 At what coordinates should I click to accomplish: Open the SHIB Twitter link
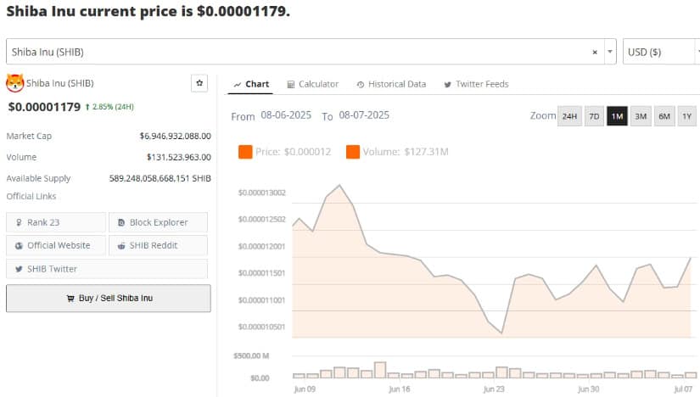(107, 269)
